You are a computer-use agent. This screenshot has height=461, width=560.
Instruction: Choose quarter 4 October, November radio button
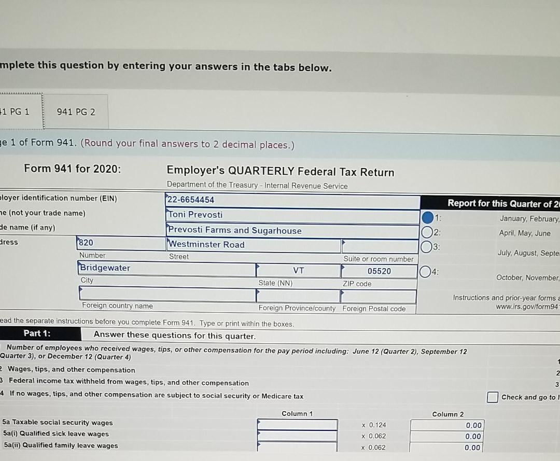coord(425,272)
